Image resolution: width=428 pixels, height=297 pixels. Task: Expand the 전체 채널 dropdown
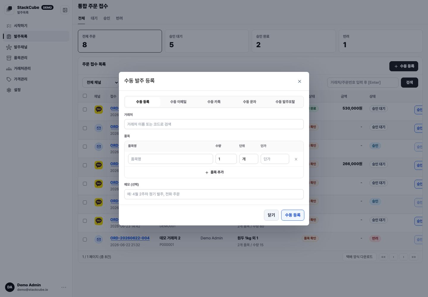(101, 83)
